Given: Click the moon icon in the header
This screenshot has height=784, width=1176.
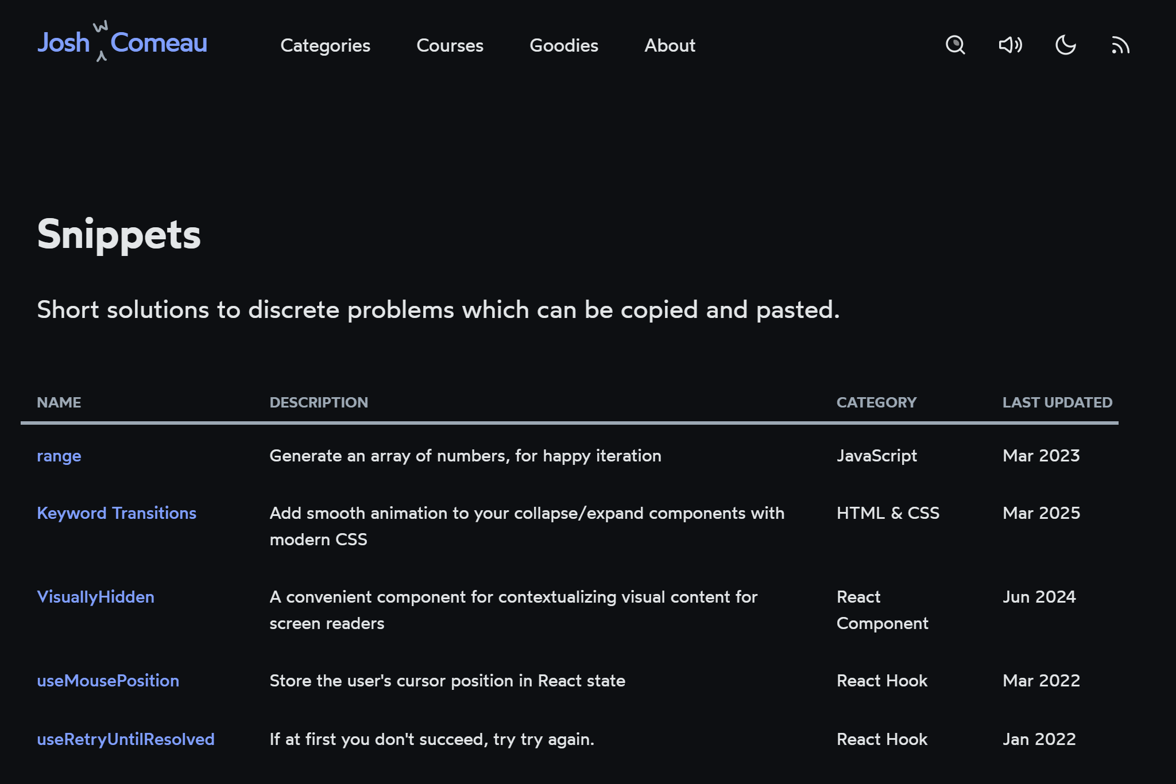Looking at the screenshot, I should (1066, 45).
